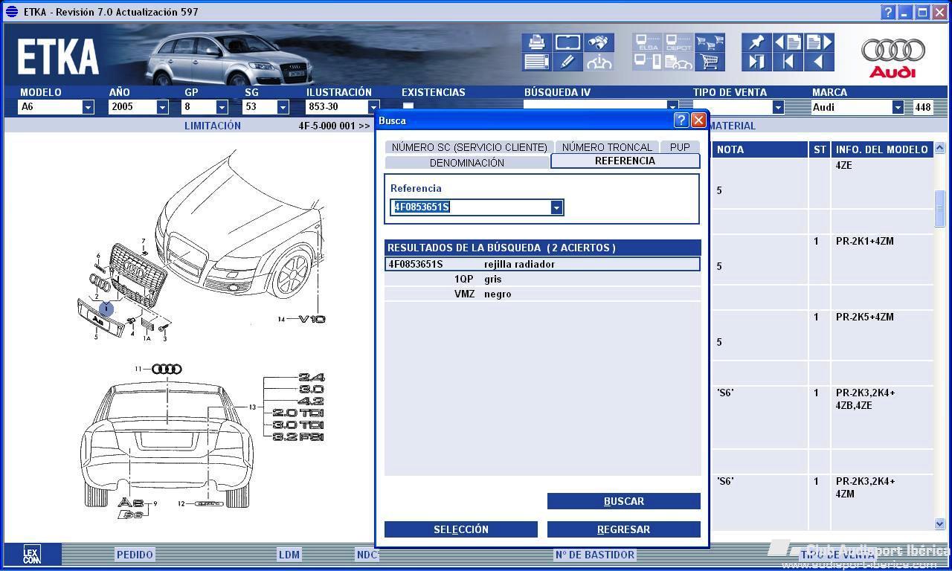
Task: Click the LDM button in bottom bar
Action: click(289, 555)
